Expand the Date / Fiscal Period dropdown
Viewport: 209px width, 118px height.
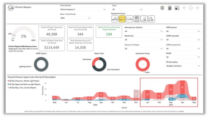(76, 18)
